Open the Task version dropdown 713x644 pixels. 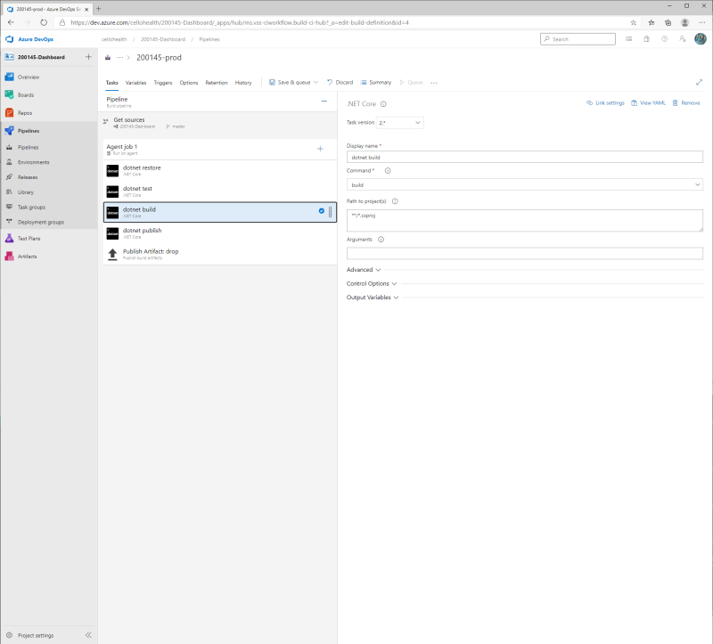pos(400,123)
